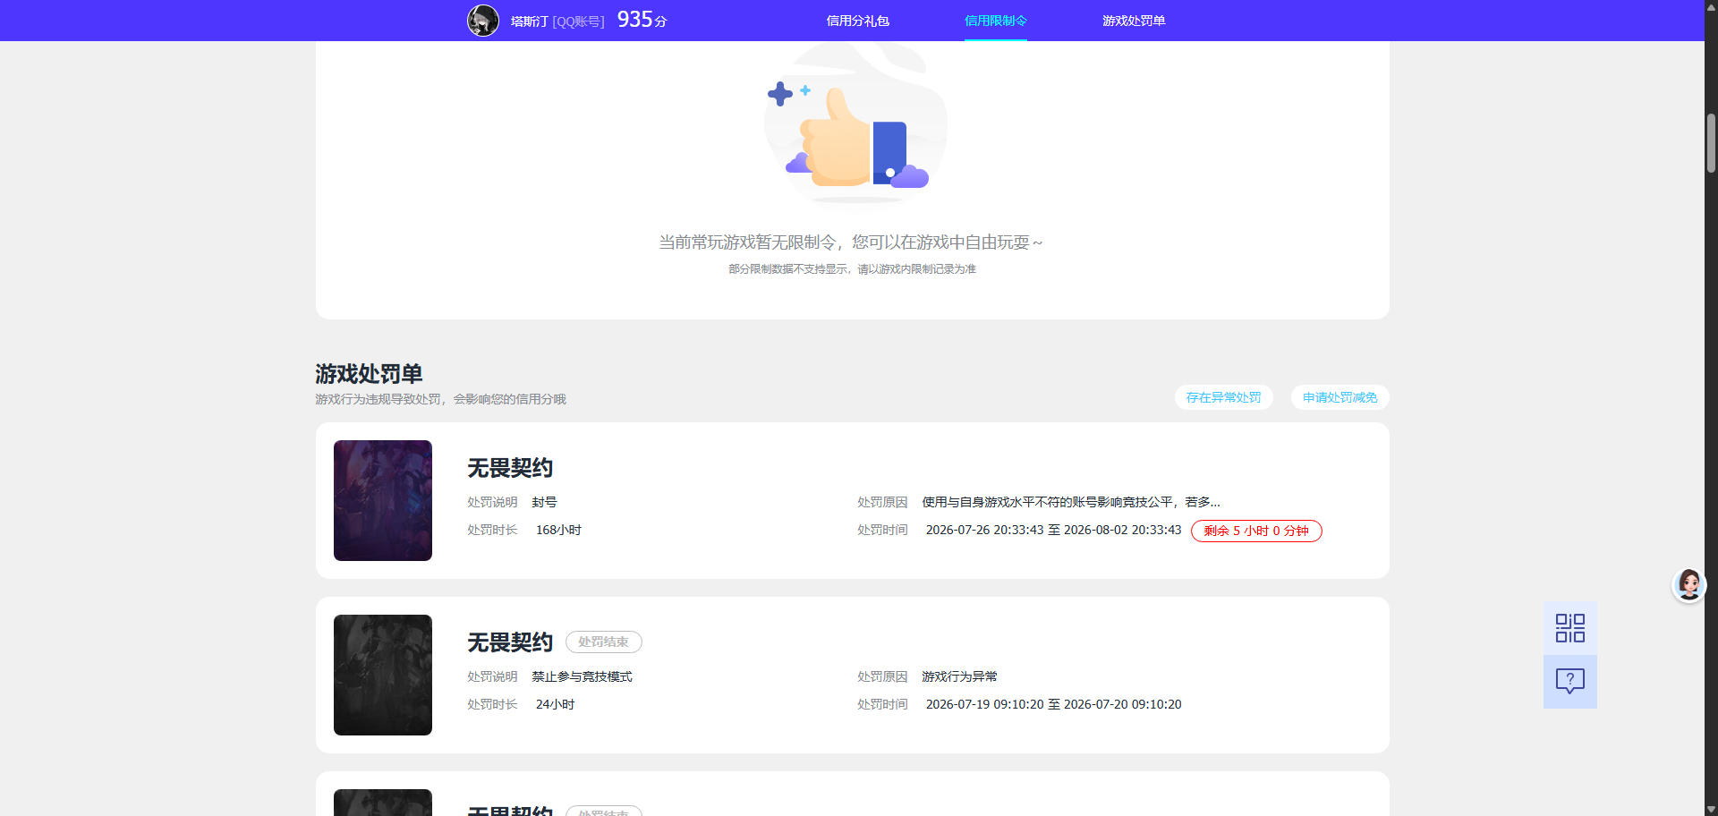Click the 申请处罚减免 button

point(1340,397)
